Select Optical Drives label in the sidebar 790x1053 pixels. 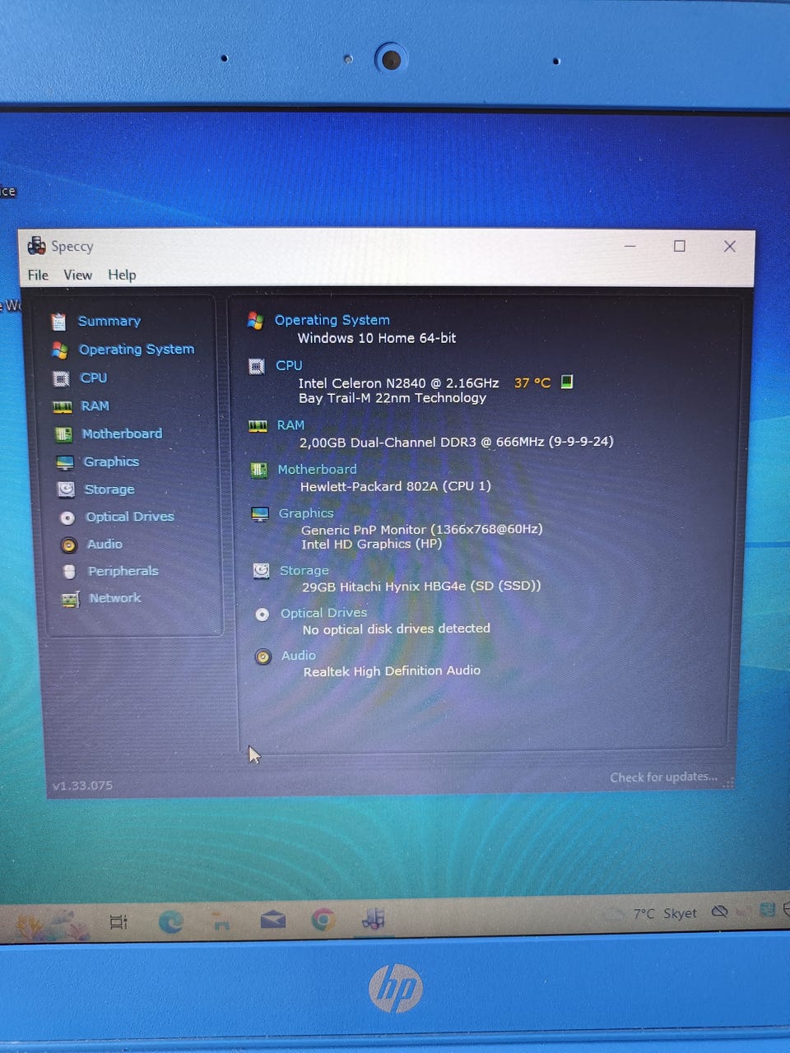point(130,517)
